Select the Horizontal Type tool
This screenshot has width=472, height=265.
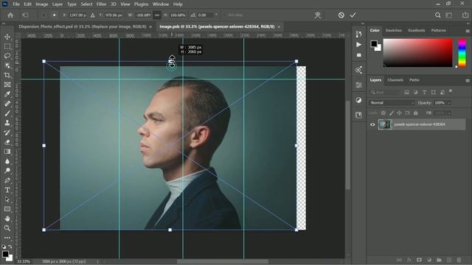(7, 190)
